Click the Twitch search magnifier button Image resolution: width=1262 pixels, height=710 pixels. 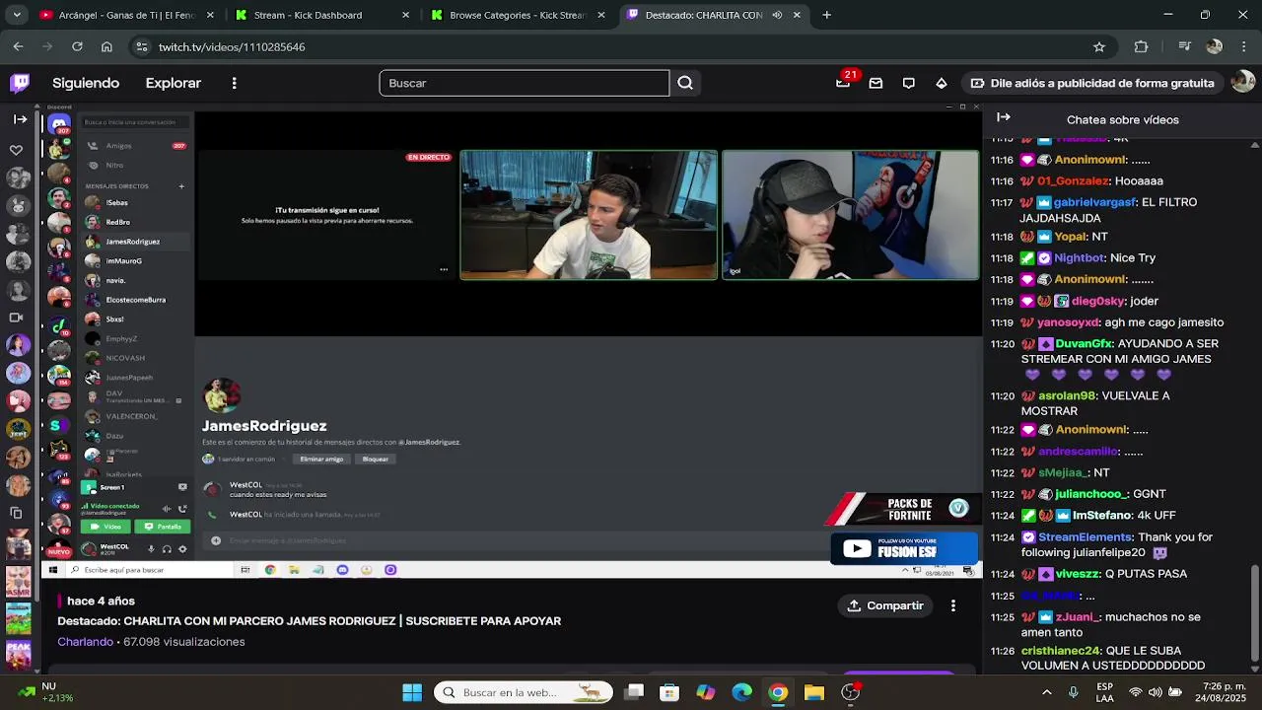[685, 83]
